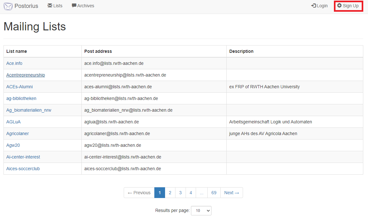
Task: Open the Acentrepreneurship list link
Action: [x=26, y=75]
